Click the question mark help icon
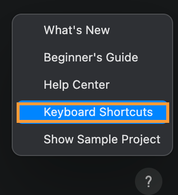178x195 pixels. [x=149, y=181]
